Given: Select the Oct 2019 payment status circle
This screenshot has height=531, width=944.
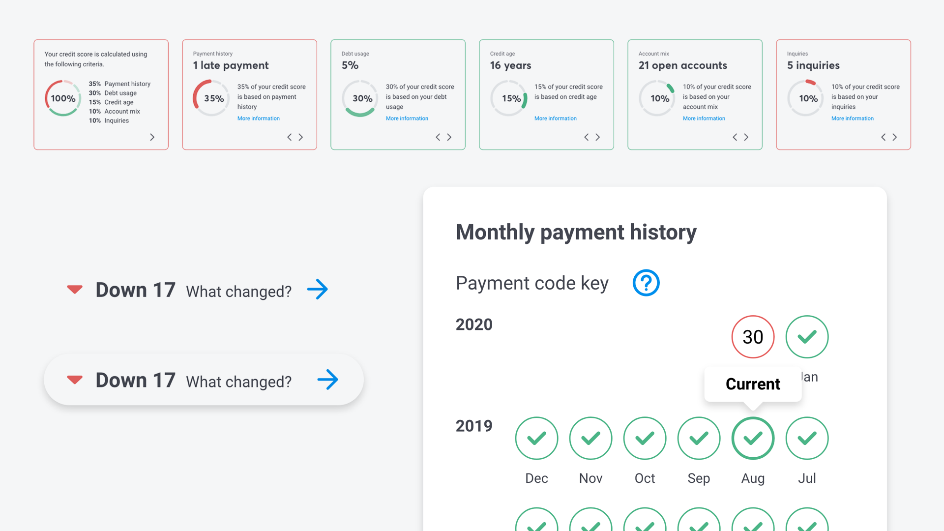Looking at the screenshot, I should pos(645,438).
